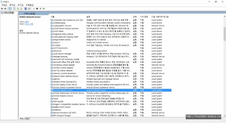Open the blue Help toolbar icon
The height and width of the screenshot is (123, 226).
click(x=26, y=9)
